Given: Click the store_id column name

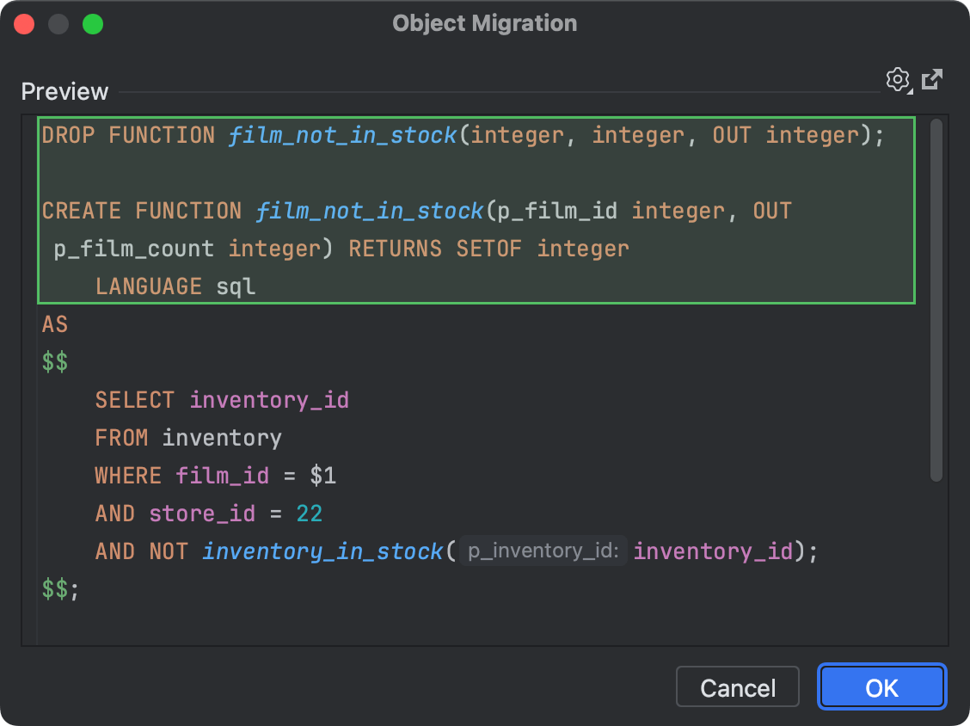Looking at the screenshot, I should point(202,514).
